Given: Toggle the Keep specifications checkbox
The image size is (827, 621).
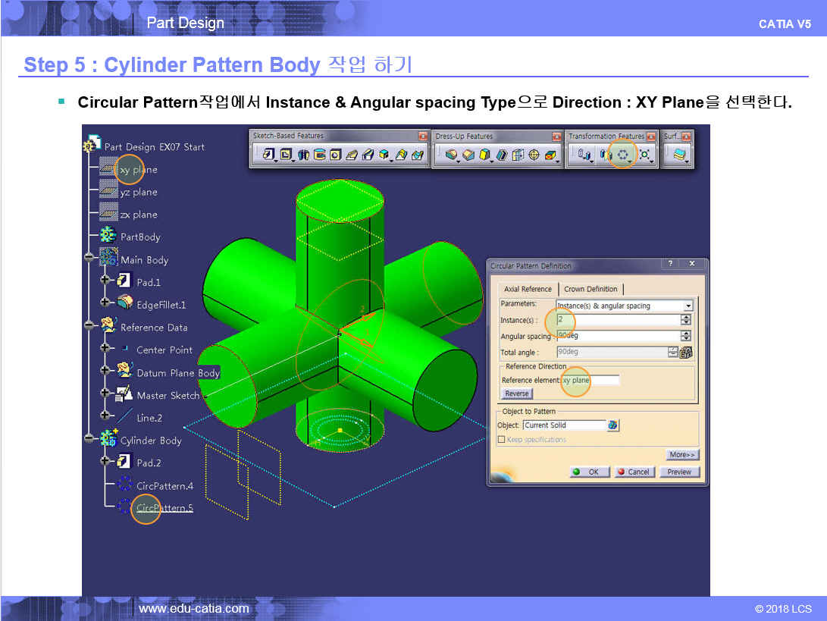Looking at the screenshot, I should click(x=501, y=440).
